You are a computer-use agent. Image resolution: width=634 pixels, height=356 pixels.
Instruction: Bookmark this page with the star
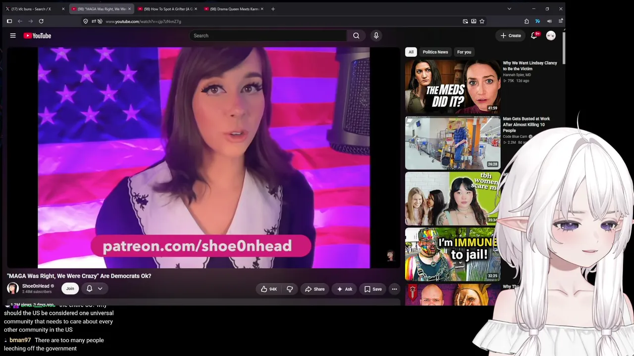click(482, 21)
